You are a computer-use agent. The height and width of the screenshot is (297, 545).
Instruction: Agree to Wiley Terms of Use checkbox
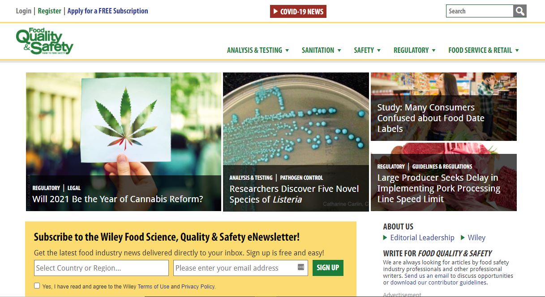coord(37,286)
